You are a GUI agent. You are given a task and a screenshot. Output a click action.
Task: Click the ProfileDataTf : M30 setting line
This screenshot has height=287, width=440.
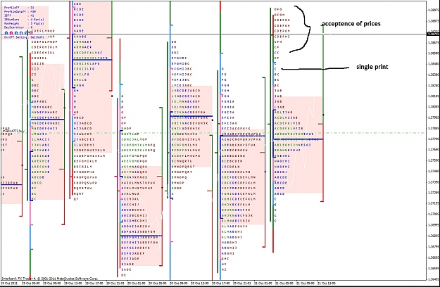tap(20, 12)
